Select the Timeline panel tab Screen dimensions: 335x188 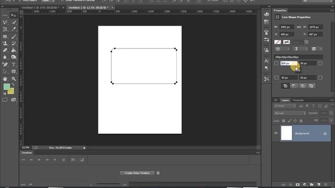point(27,152)
